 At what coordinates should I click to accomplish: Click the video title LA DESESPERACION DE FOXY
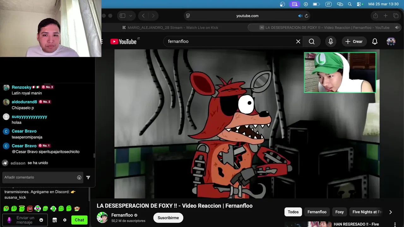pyautogui.click(x=175, y=206)
